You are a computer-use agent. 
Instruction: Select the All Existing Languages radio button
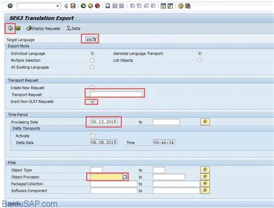tap(92, 67)
